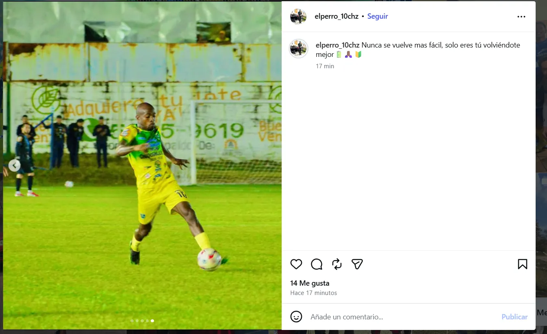Save post with the bookmark icon
Screen dimensions: 547x334
click(x=523, y=264)
